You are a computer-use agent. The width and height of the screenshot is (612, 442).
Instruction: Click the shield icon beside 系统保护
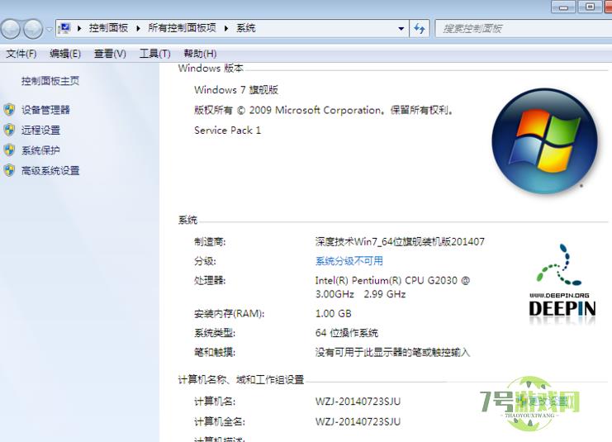(x=9, y=150)
